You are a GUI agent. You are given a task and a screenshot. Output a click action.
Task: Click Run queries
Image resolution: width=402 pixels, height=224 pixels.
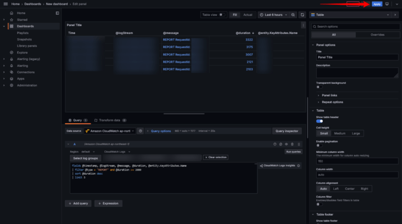coord(293,152)
